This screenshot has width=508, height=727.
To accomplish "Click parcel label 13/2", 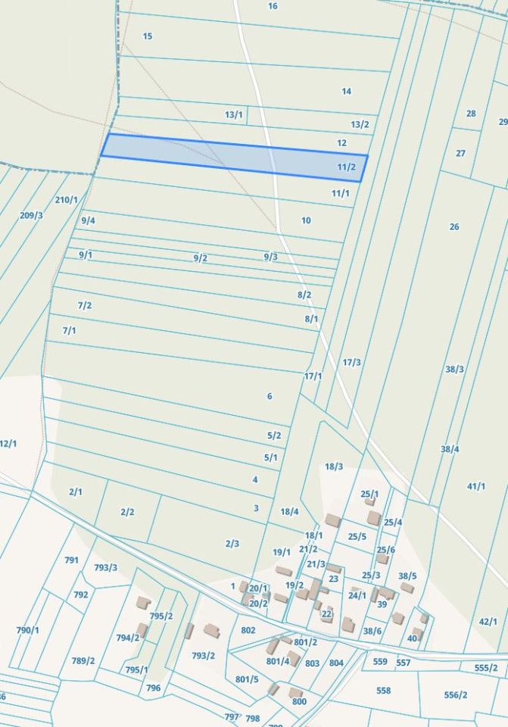I will pyautogui.click(x=360, y=124).
